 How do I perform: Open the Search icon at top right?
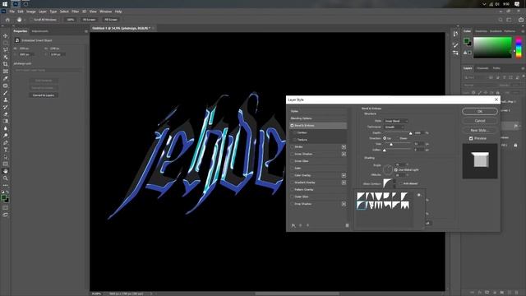tap(501, 20)
